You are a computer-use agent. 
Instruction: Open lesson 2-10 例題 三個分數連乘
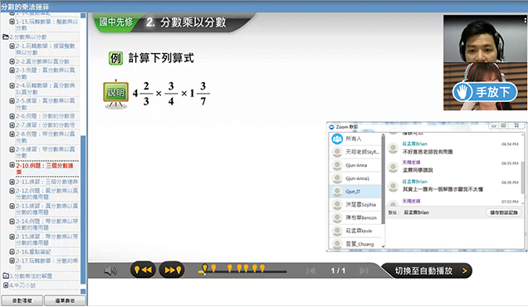click(x=45, y=168)
